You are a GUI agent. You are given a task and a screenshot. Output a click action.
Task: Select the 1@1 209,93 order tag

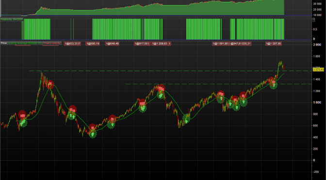coord(162,44)
